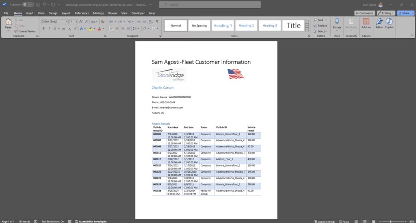Toggle the Show/Hide paragraph marks button
Viewport: 416px width, 223px height.
pos(157,21)
